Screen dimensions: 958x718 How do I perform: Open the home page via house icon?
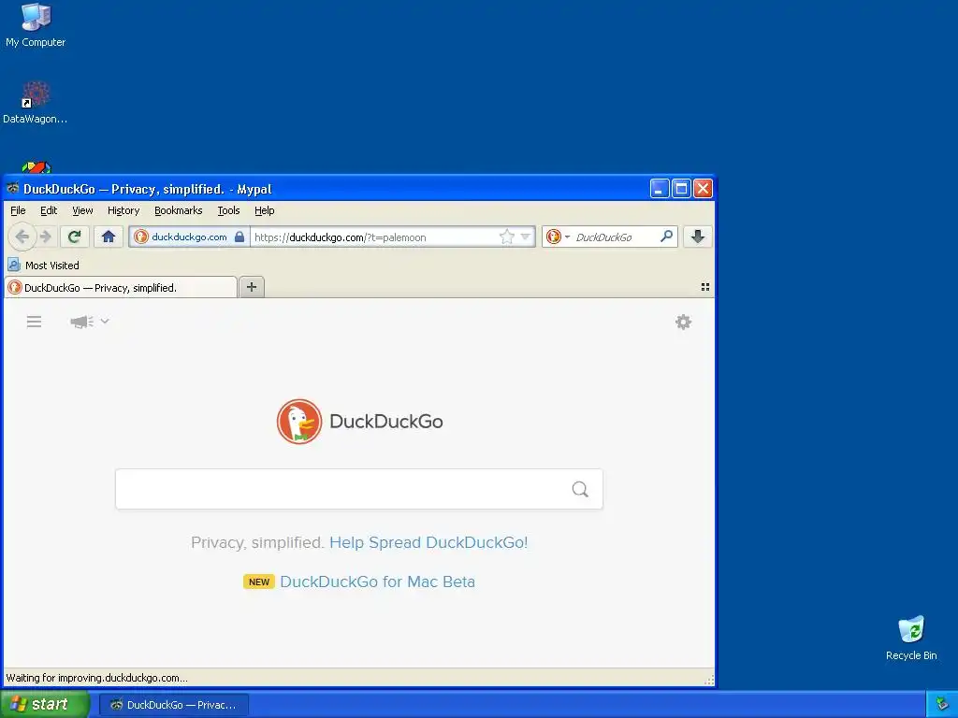(x=109, y=237)
